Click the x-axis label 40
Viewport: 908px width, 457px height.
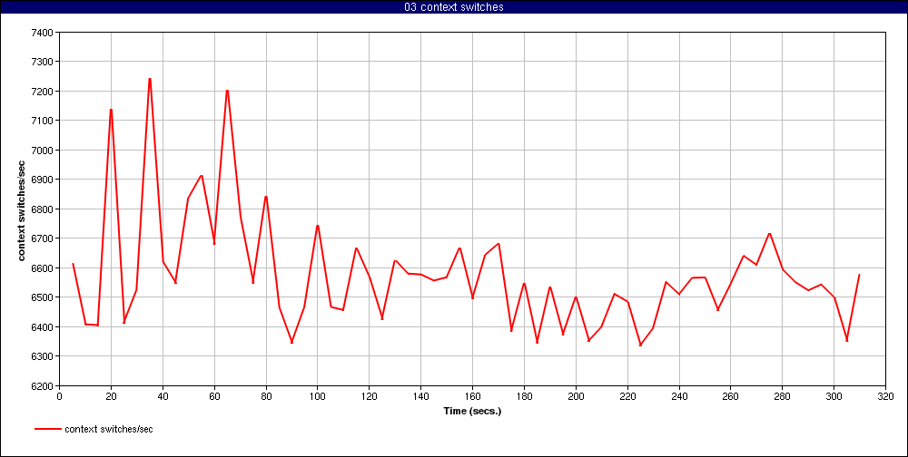[x=163, y=396]
